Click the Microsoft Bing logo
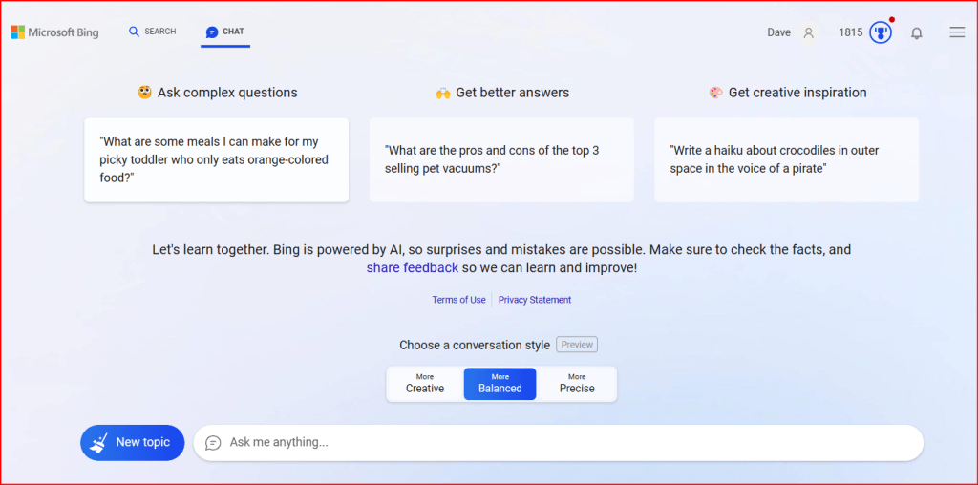The width and height of the screenshot is (978, 485). click(x=55, y=32)
